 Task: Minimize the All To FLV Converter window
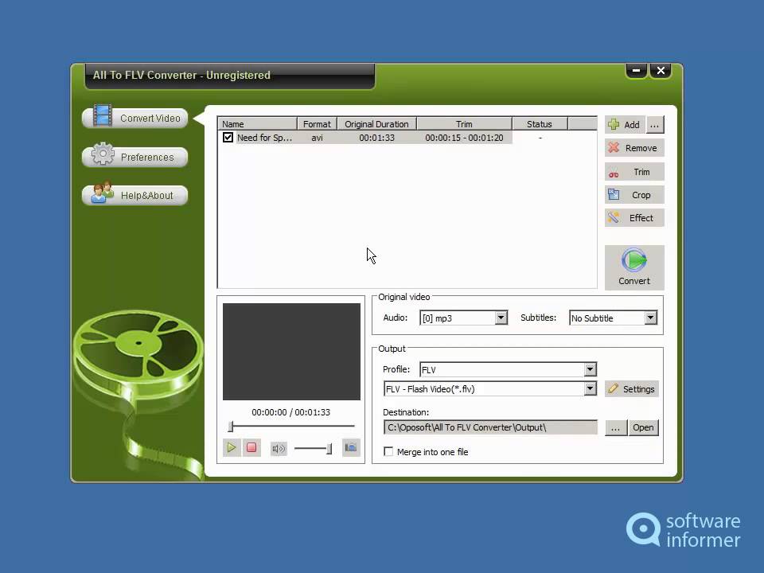click(637, 71)
